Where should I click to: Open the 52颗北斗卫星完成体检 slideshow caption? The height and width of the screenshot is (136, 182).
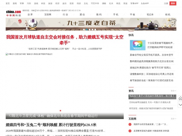coord(53,116)
